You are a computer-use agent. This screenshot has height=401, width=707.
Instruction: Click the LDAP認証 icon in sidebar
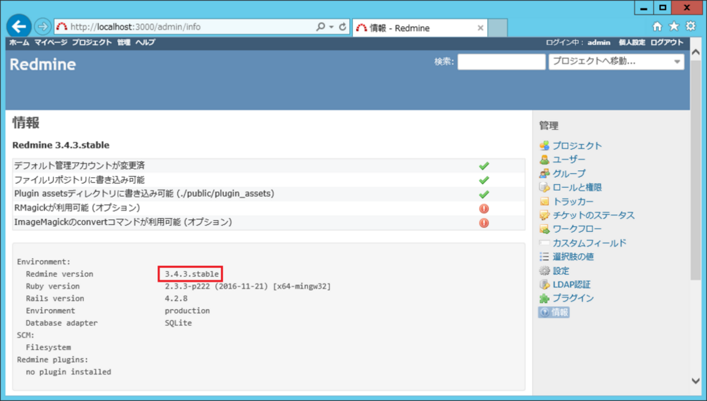point(544,284)
